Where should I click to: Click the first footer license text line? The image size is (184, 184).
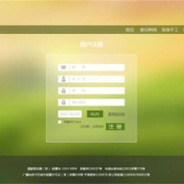[86, 169]
